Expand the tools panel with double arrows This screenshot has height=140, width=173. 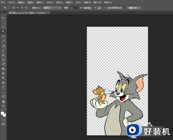pyautogui.click(x=1, y=12)
